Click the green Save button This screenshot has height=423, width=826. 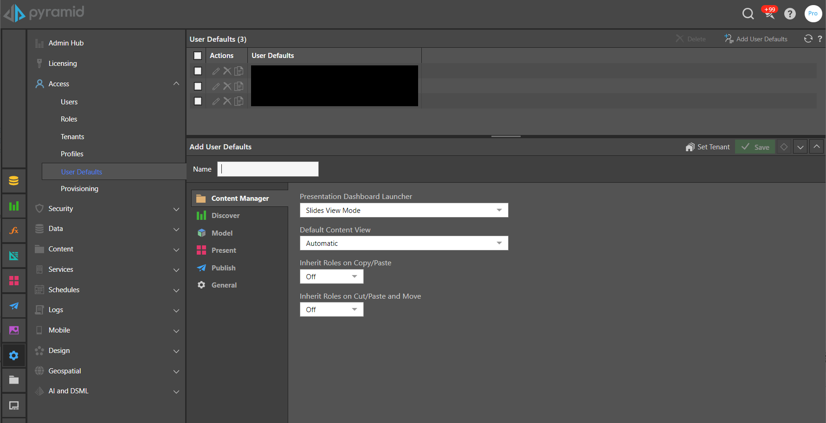pos(755,147)
